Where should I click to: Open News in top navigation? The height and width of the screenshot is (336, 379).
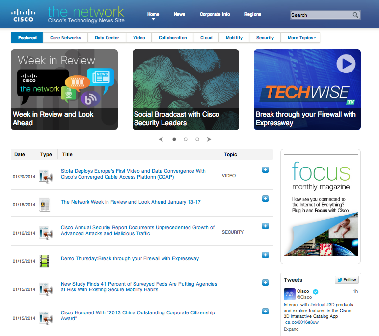[x=179, y=14]
